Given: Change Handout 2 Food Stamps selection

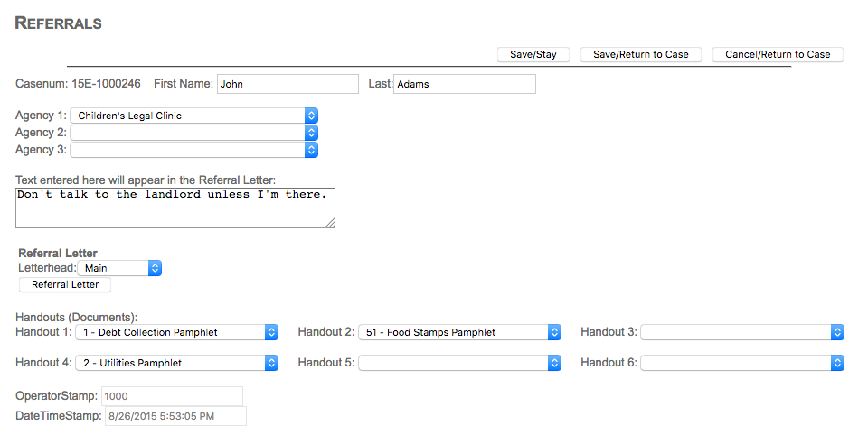Looking at the screenshot, I should [460, 332].
